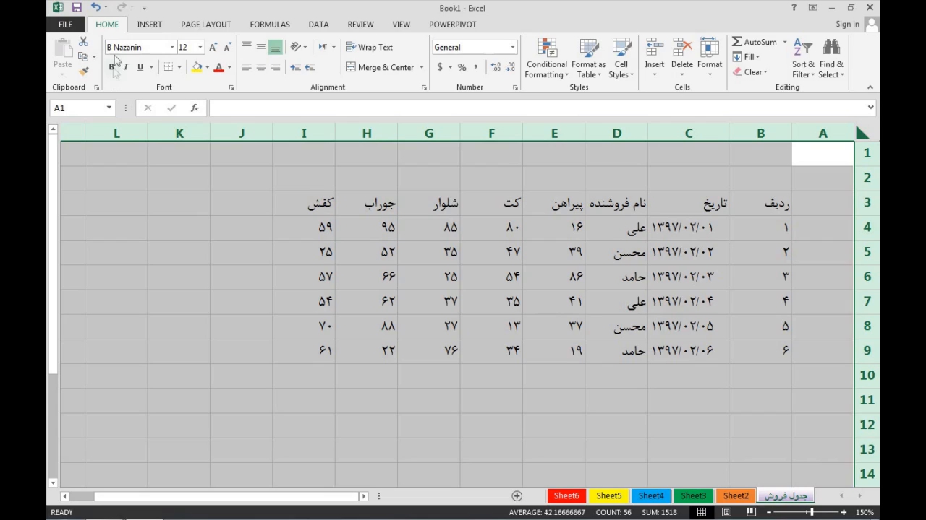Click the Sort & Filter icon

802,49
